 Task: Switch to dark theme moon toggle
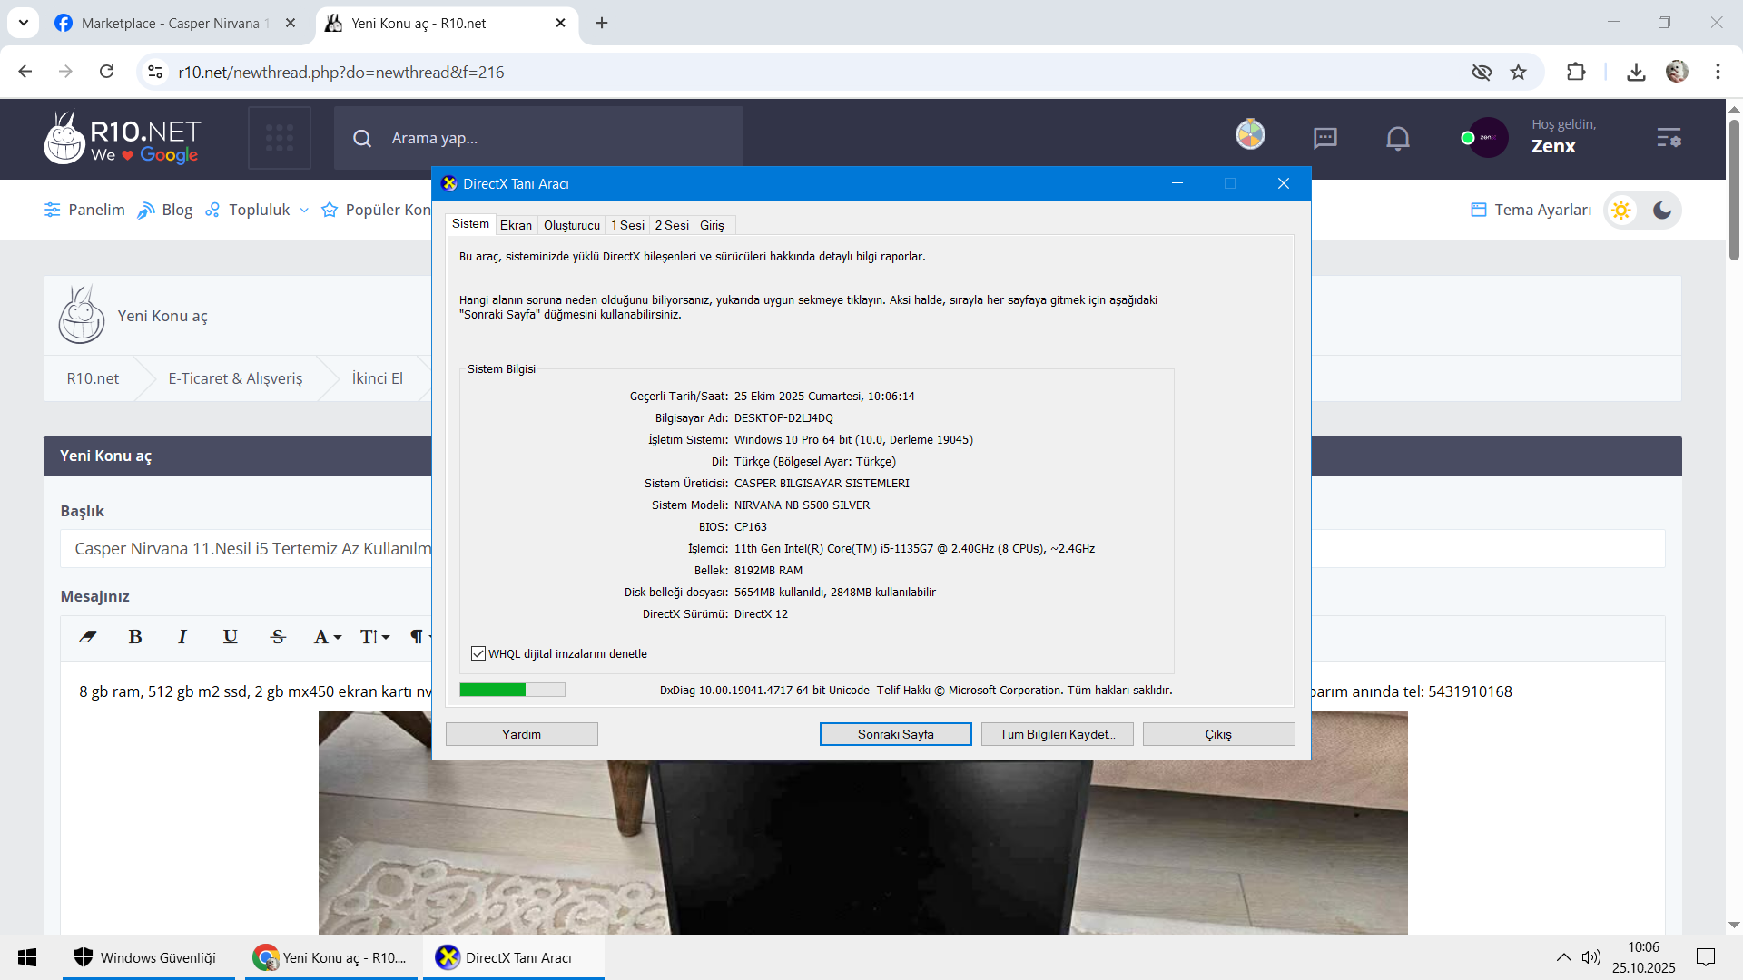tap(1662, 211)
